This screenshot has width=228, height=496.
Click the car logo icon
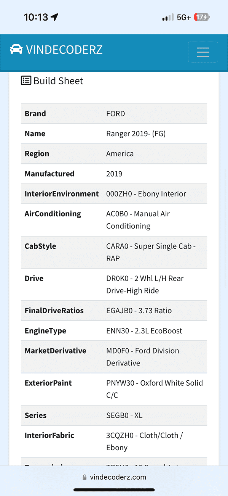click(x=16, y=50)
